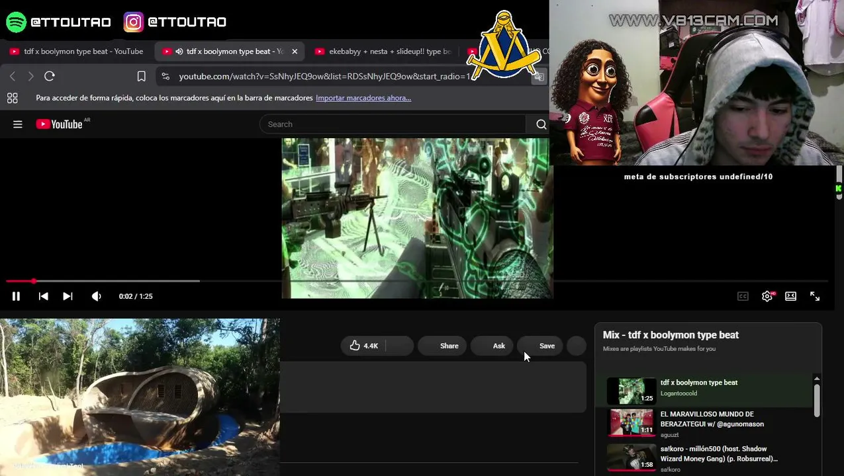Click the playlist scrollbar thumb
The height and width of the screenshot is (476, 844).
point(817,400)
